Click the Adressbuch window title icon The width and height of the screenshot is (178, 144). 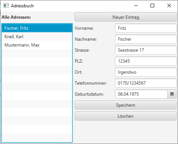6,5
